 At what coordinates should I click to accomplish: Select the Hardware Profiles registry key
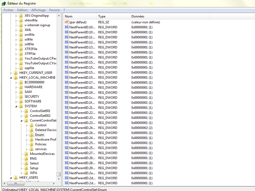[x=45, y=140]
